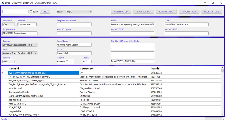Click the TrophyName input field
Image resolution: width=225 pixels, height=121 pixels.
point(20,33)
